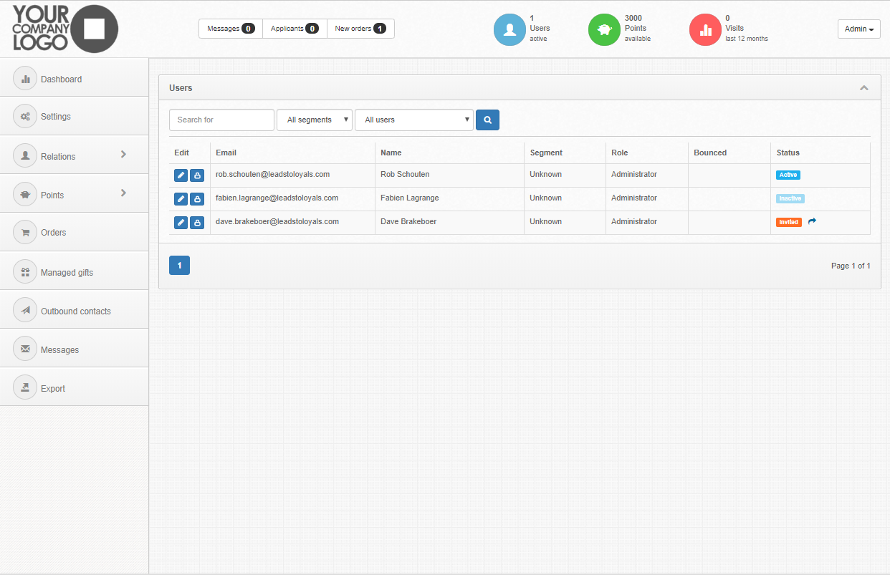Click the red Visits chart icon

click(705, 29)
